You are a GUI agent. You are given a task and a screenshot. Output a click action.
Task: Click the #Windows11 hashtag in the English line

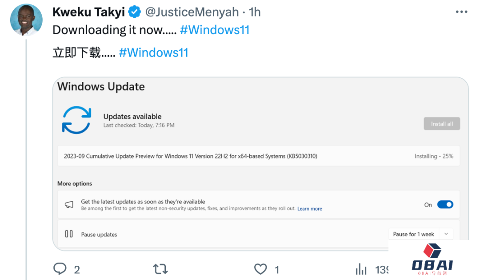(x=215, y=30)
